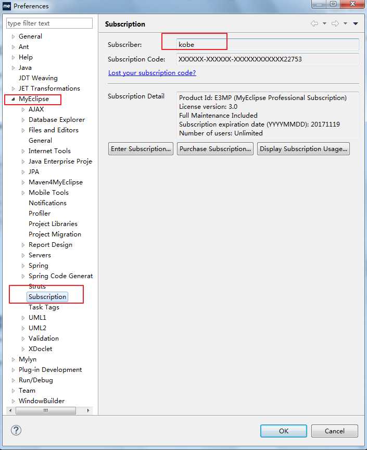The height and width of the screenshot is (450, 367).
Task: Expand the JET Transformations node
Action: (13, 89)
